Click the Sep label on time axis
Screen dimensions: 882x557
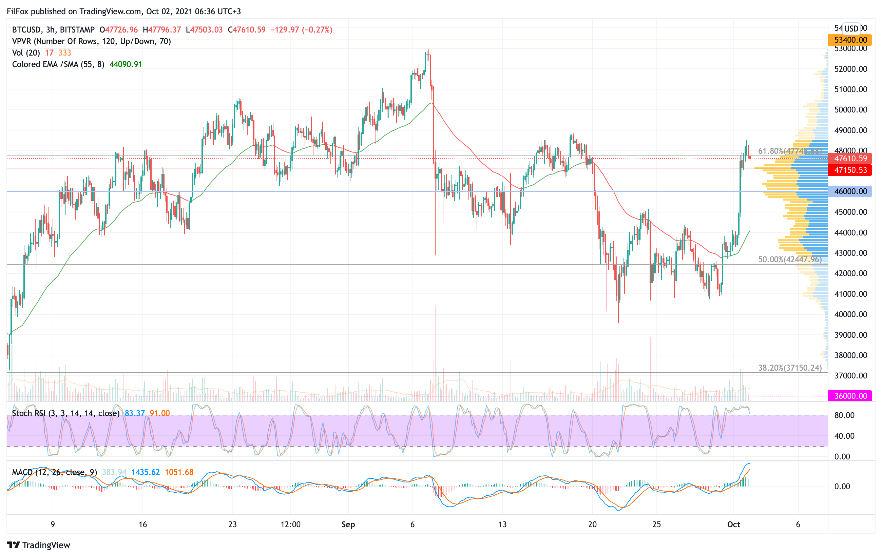pos(348,524)
